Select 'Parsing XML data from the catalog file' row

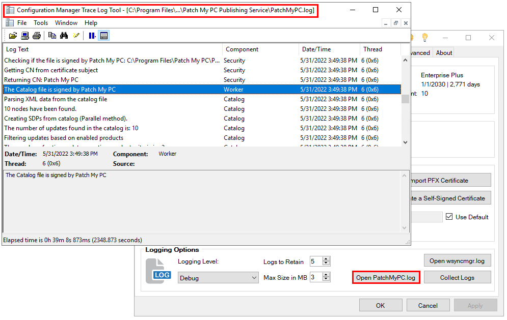coord(202,99)
